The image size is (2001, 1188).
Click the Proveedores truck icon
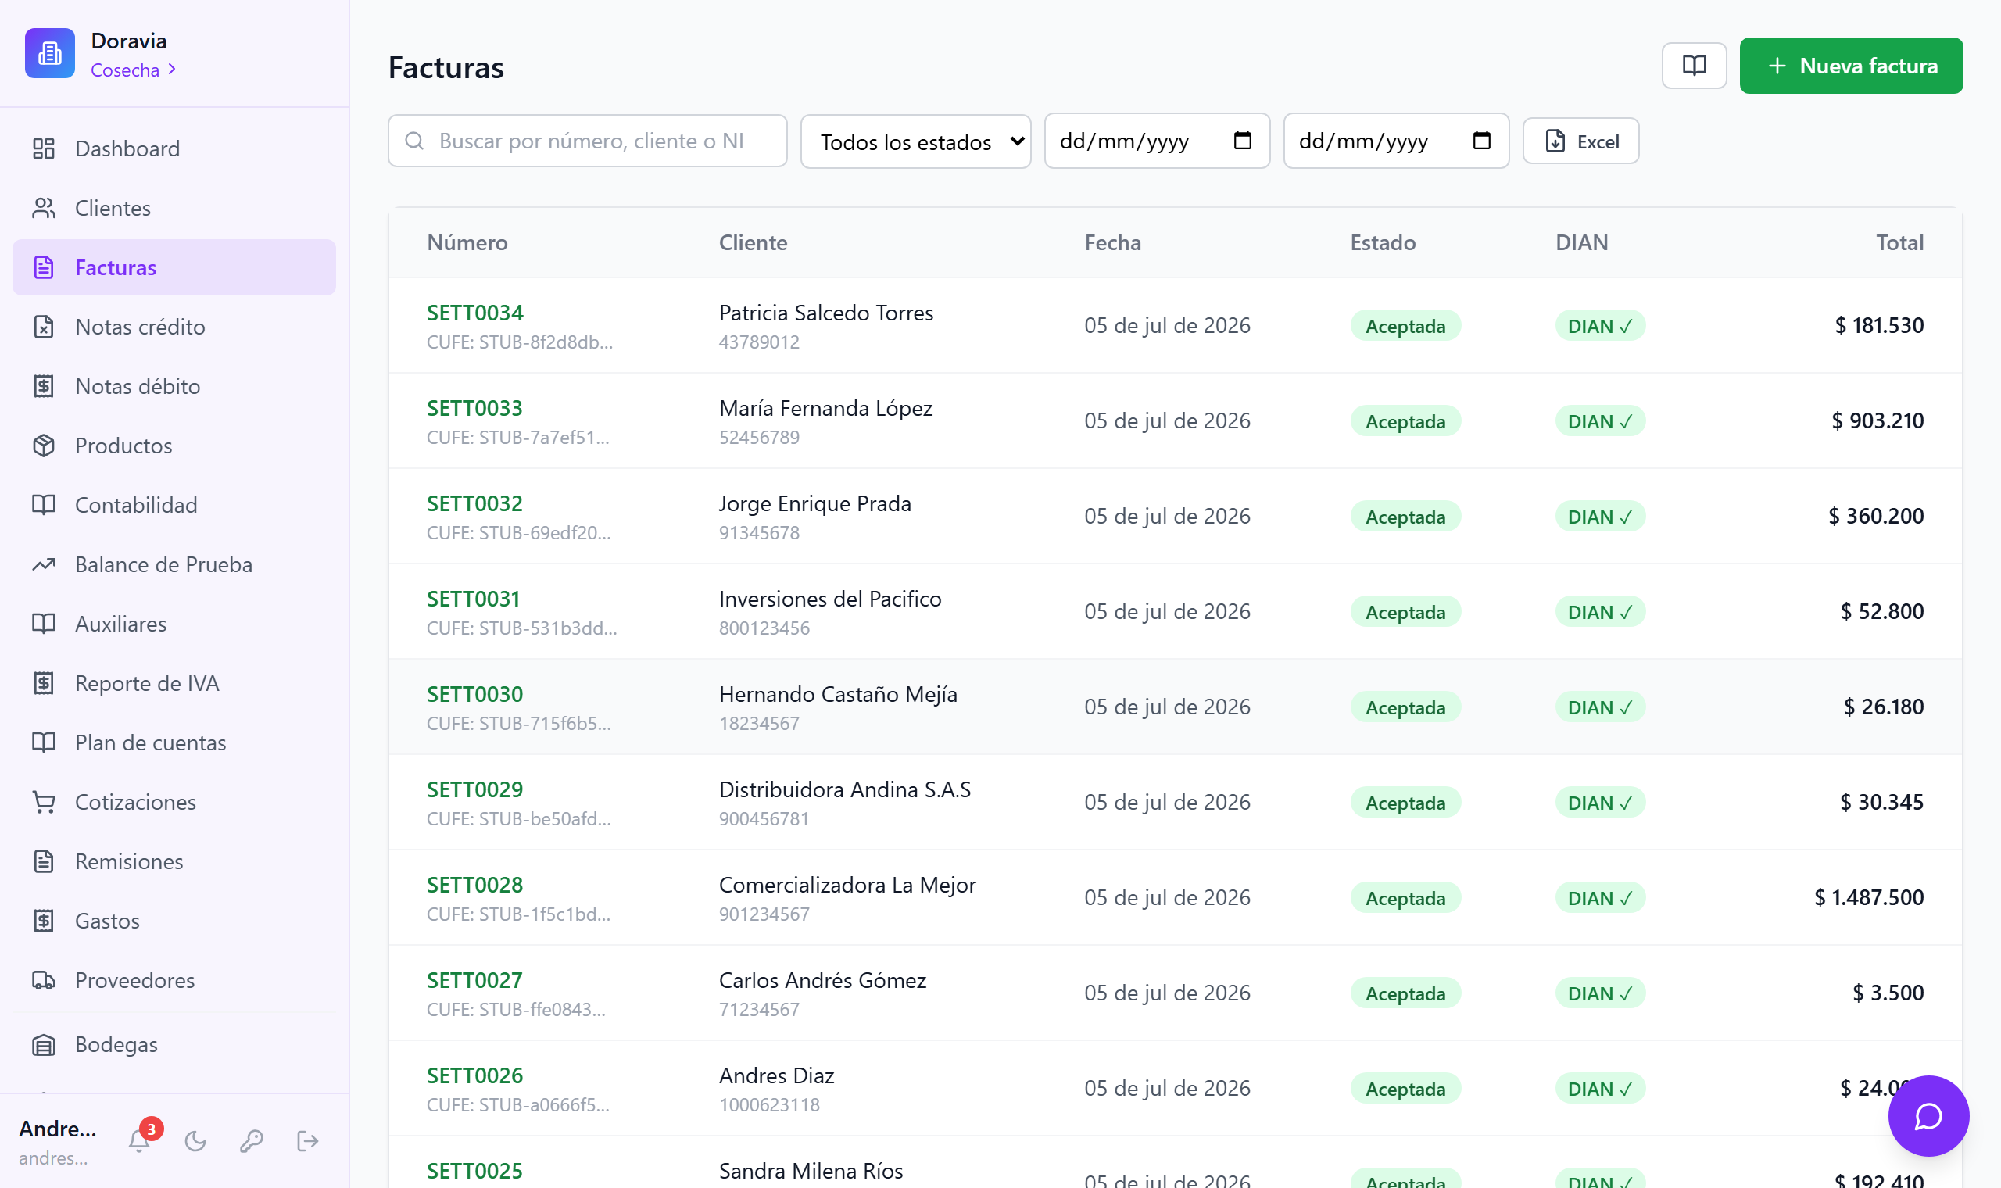coord(44,980)
